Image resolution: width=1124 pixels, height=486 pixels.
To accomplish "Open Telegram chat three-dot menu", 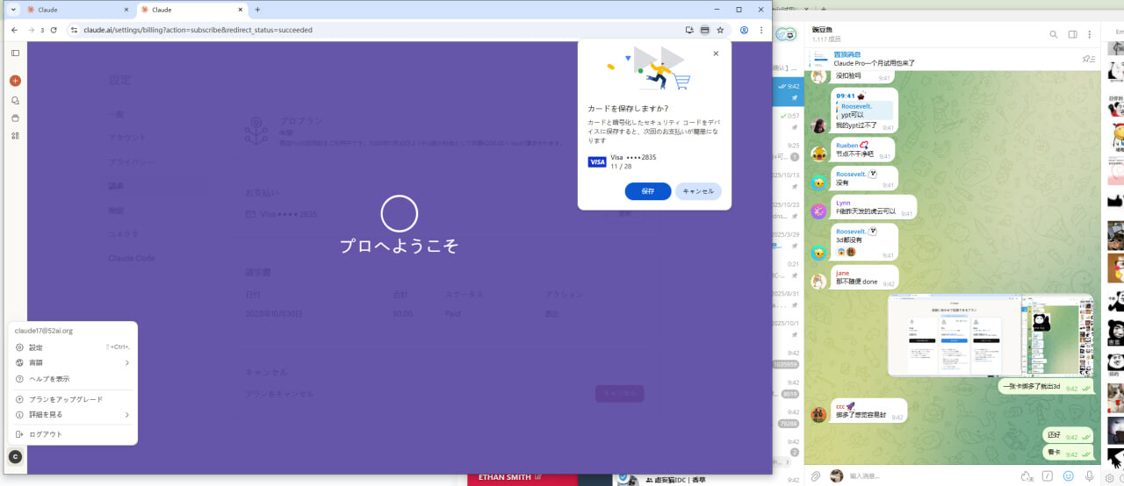I will point(1091,34).
